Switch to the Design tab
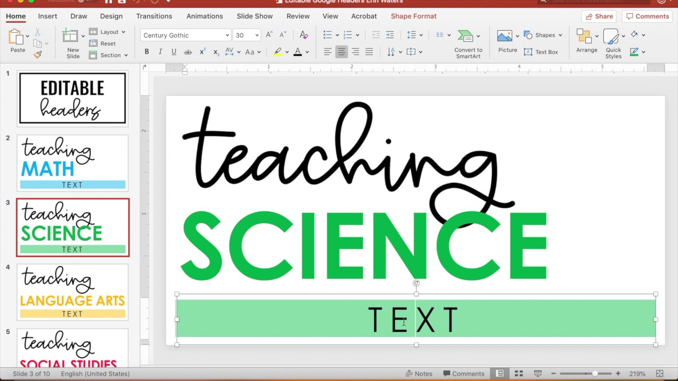 [111, 16]
